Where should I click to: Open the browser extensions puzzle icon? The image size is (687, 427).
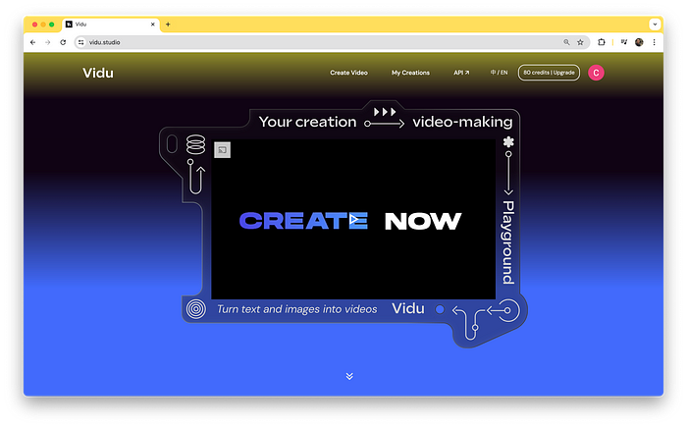602,42
